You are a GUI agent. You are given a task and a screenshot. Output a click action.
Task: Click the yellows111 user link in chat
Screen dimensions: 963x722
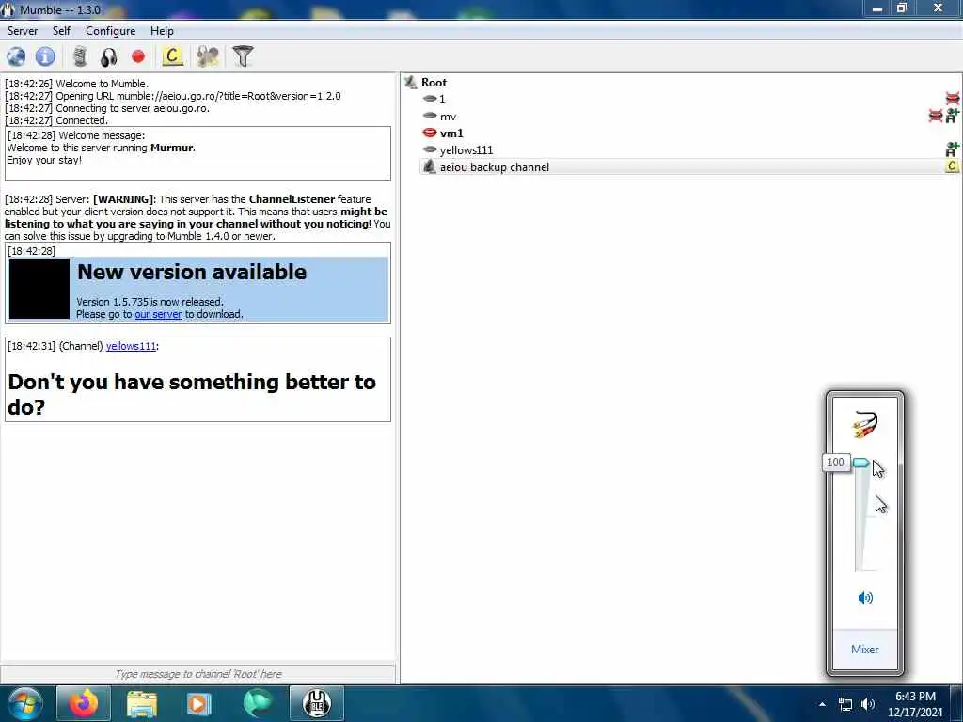[x=131, y=346]
